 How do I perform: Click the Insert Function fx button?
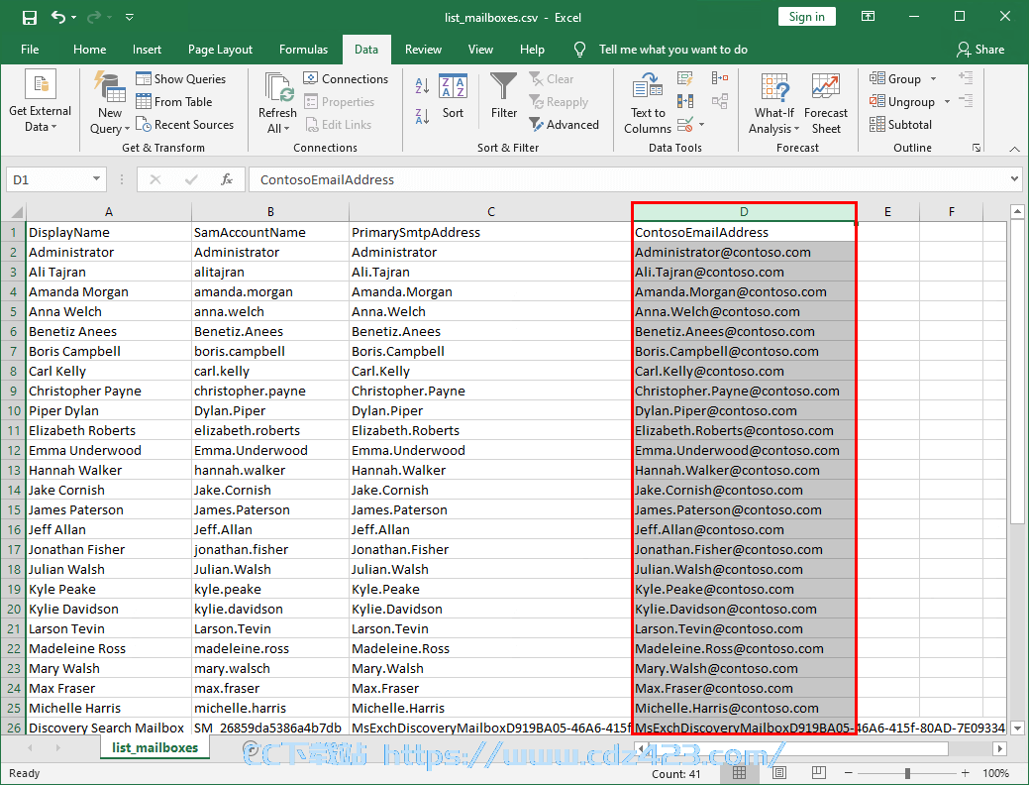227,179
